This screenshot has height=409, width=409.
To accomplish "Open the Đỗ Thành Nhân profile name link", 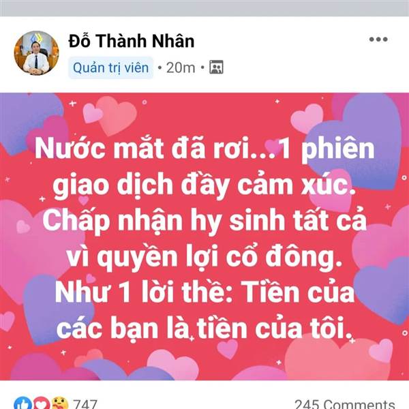I will 132,41.
